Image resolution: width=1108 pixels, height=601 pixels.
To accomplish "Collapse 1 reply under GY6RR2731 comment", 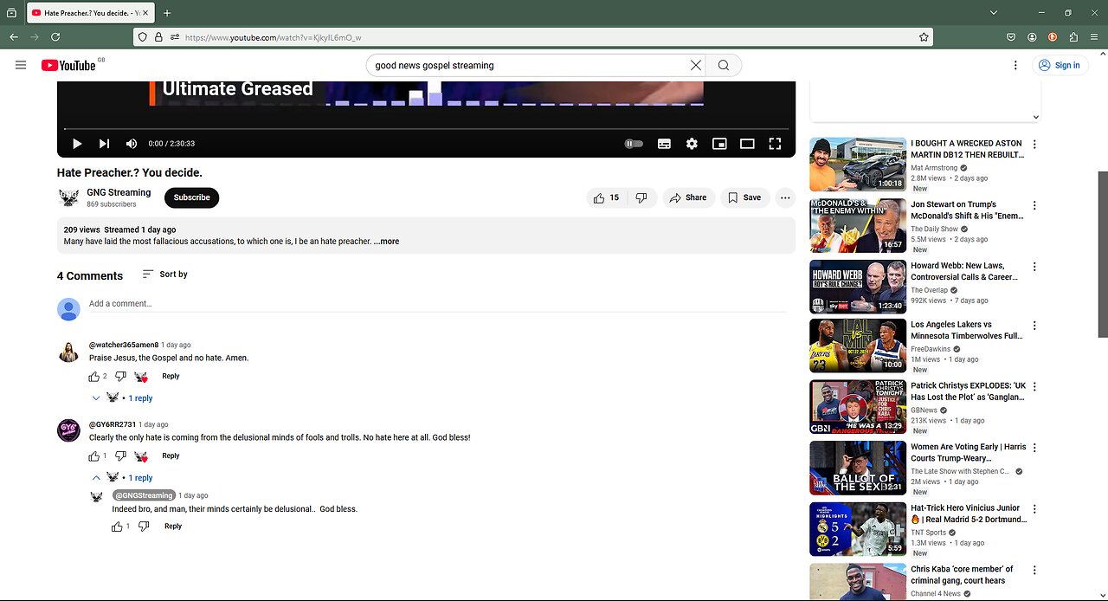I will point(123,478).
